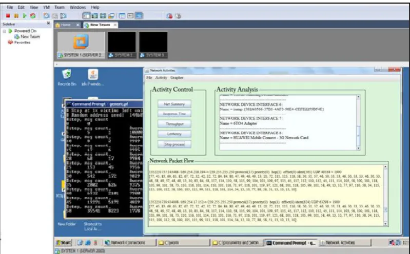
Task: Click Network Packet Flow scrollbar up arrow
Action: [x=385, y=166]
